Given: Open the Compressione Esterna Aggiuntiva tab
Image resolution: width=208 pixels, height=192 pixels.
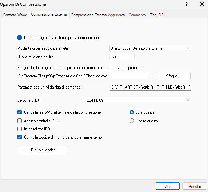Looking at the screenshot, I should pos(98,15).
